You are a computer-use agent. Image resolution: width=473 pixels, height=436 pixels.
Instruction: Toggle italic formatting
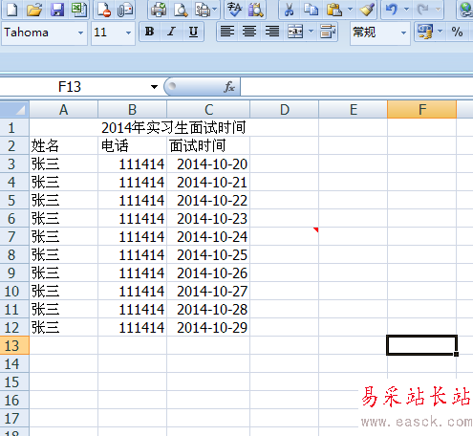tap(171, 32)
